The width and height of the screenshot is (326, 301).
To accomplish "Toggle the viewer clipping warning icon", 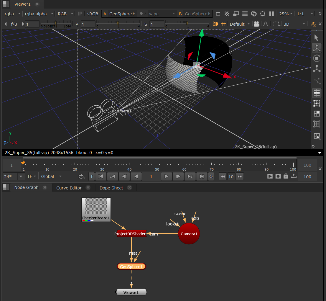I will click(x=227, y=14).
